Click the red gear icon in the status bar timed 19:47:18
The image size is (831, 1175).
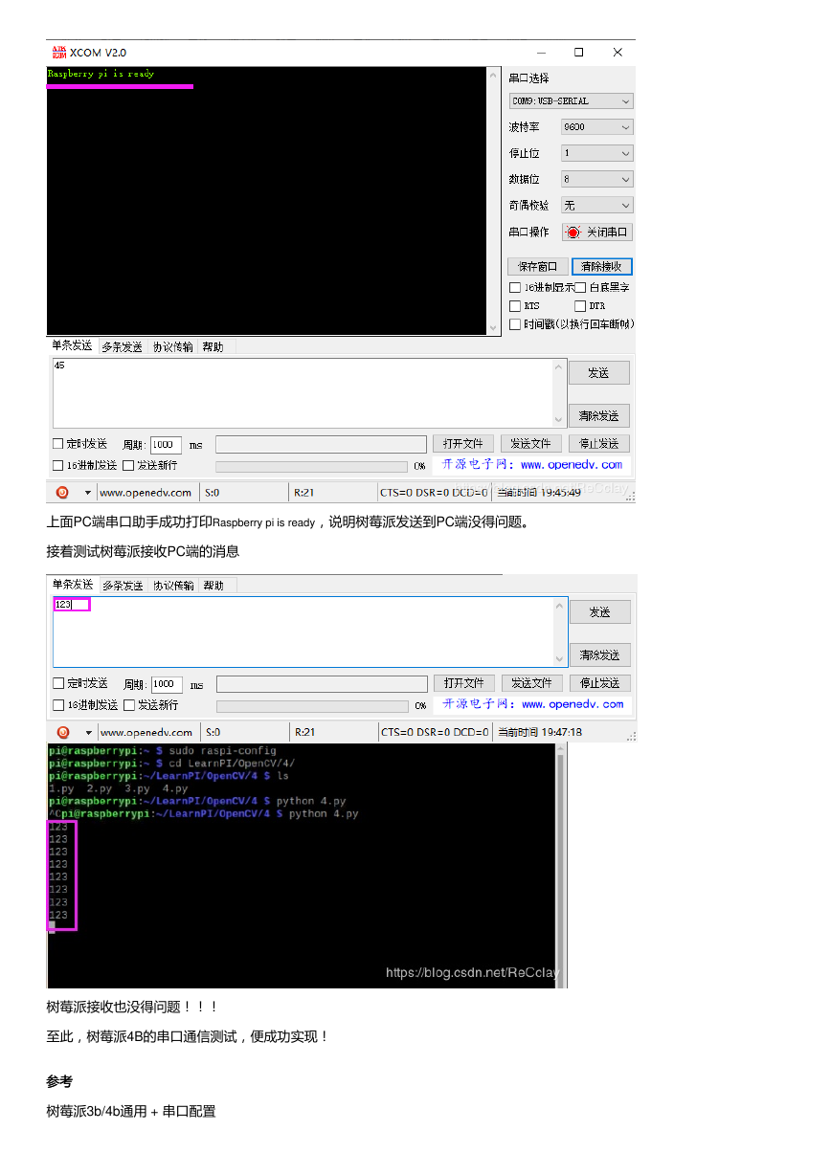click(62, 732)
